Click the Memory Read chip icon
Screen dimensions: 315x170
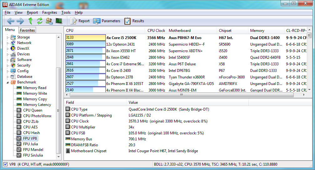(19, 87)
